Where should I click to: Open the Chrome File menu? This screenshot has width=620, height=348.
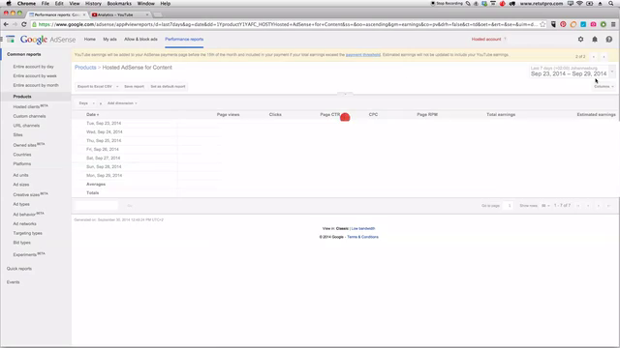(x=46, y=4)
